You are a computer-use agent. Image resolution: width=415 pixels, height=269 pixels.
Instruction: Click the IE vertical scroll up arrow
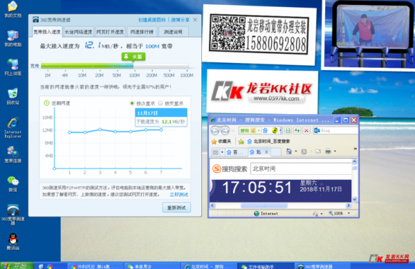[x=355, y=161]
